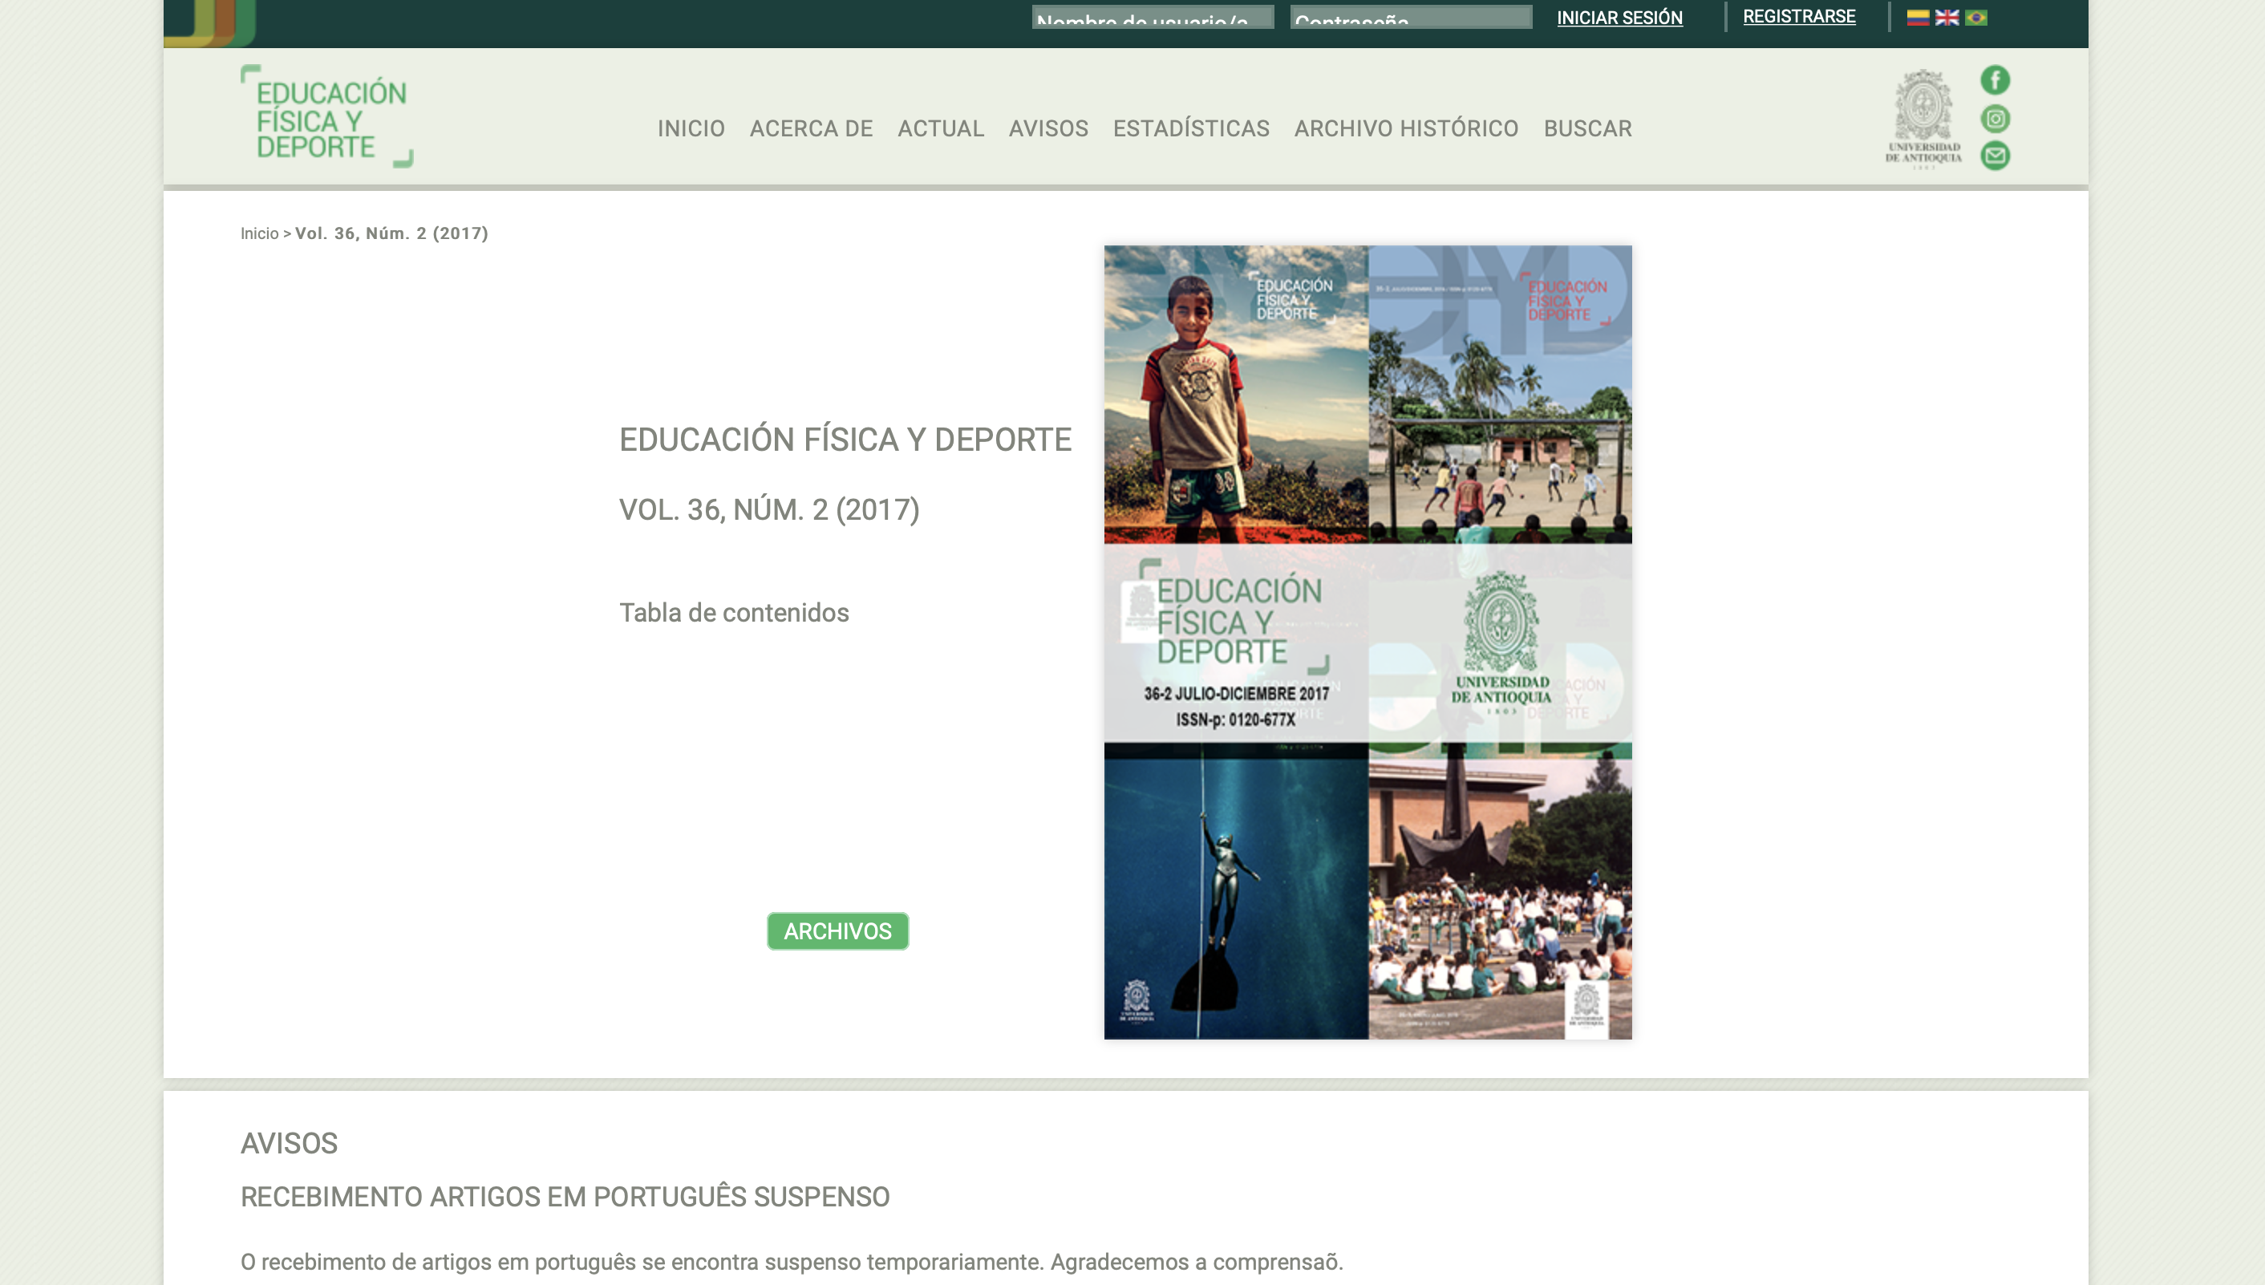Click the Tabla de contenidos heading
2265x1285 pixels.
point(734,613)
